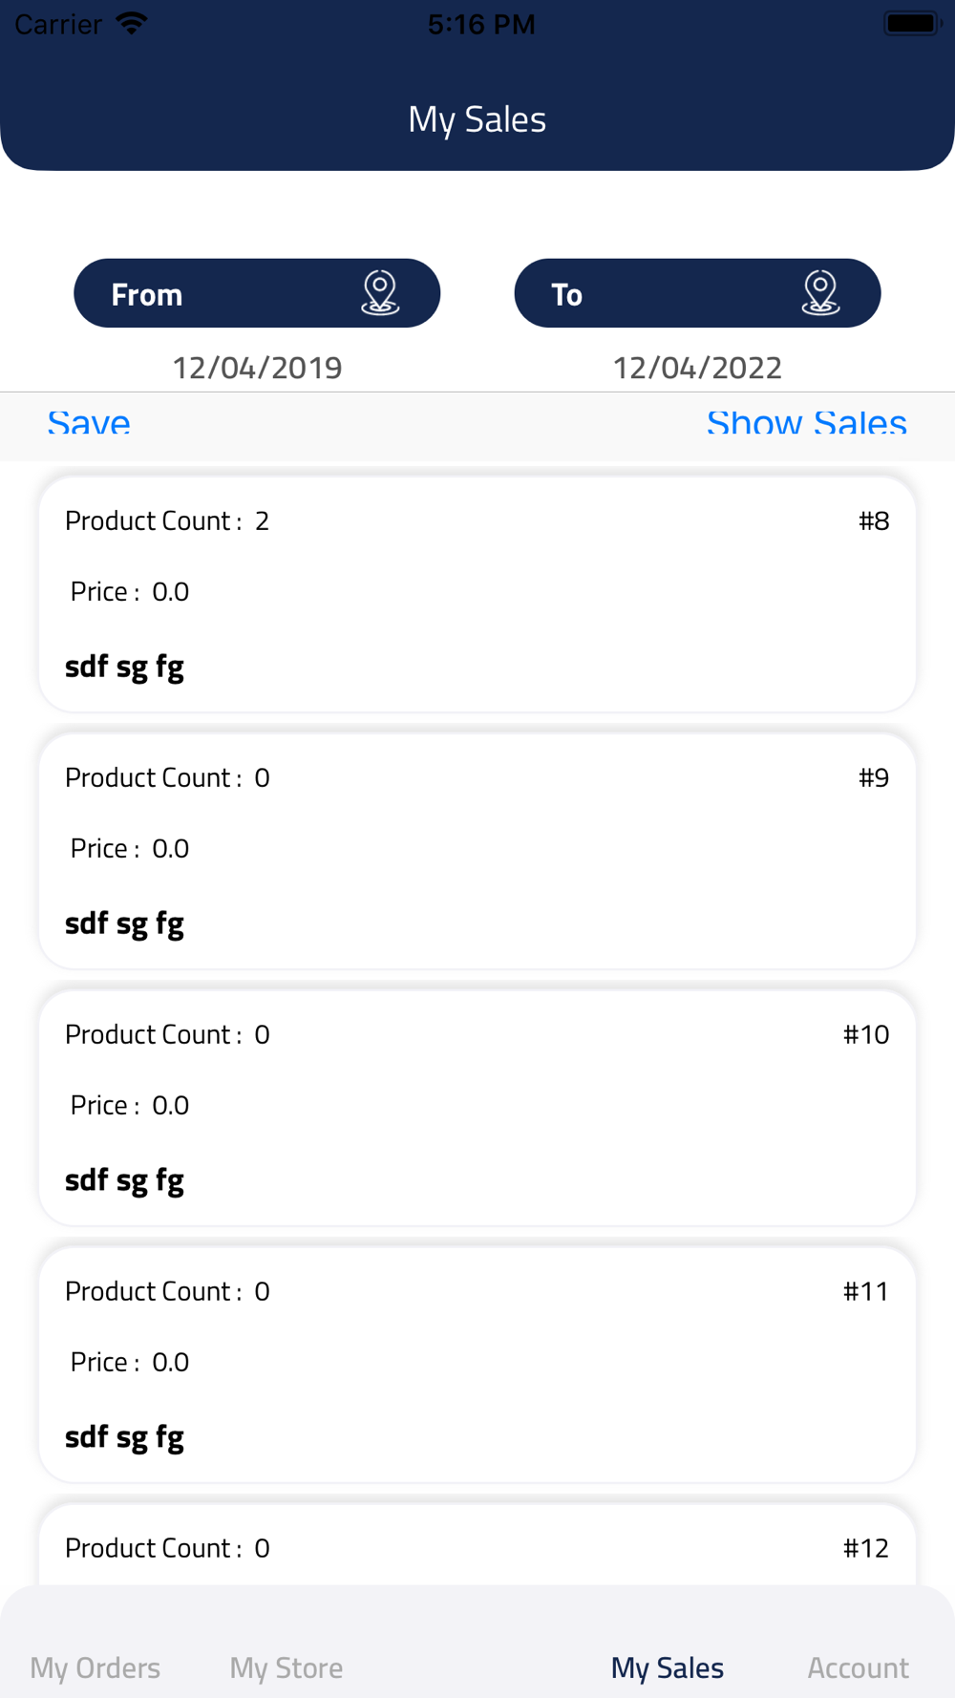Tap the Wi-Fi status icon

(132, 23)
